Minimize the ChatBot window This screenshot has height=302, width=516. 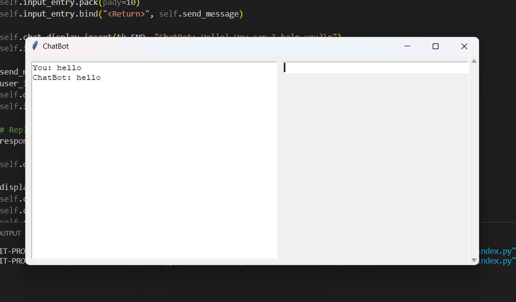click(407, 46)
